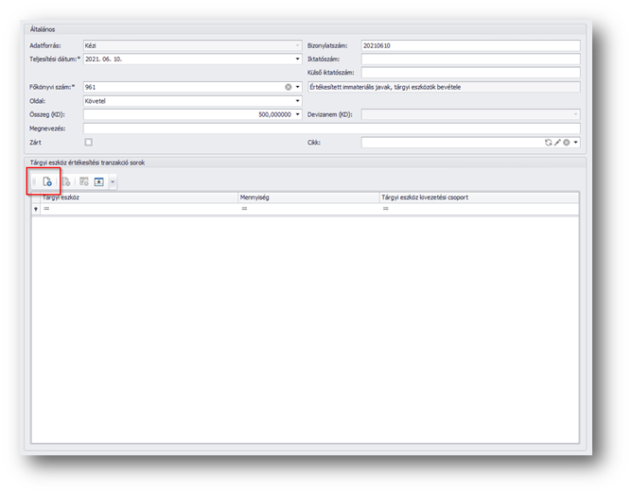The image size is (632, 495).
Task: Toggle the Zárt checkbox
Action: point(89,142)
